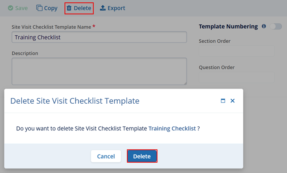Click the Copy icon in toolbar
The image size is (287, 173).
pos(39,8)
